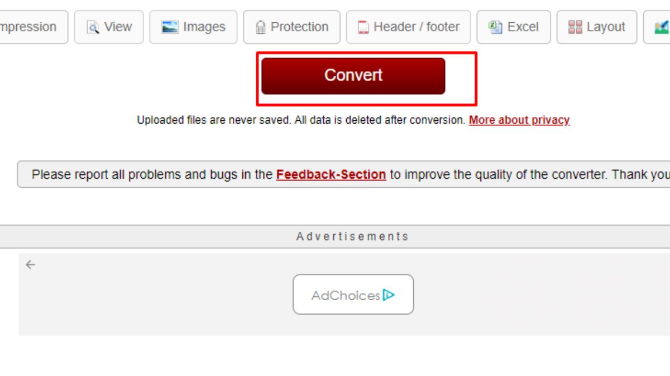
Task: Open the Header / footer tab
Action: click(x=408, y=27)
